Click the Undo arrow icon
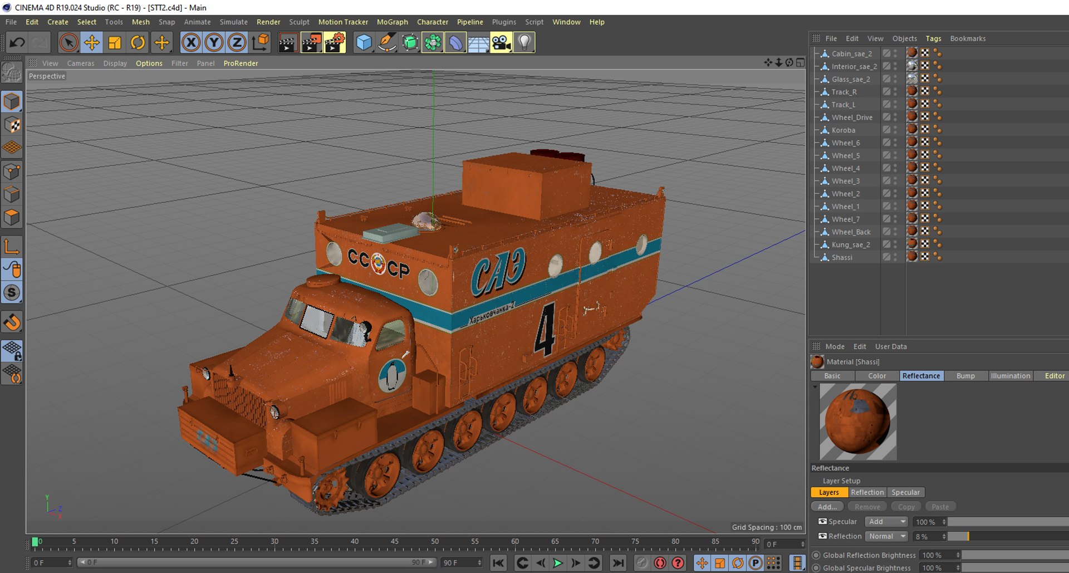 17,43
